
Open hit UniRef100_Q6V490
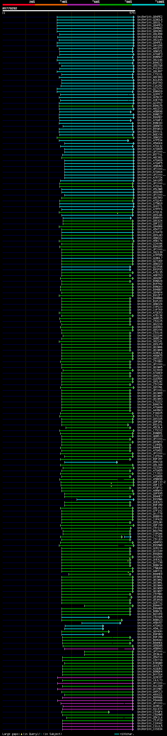coord(150,631)
